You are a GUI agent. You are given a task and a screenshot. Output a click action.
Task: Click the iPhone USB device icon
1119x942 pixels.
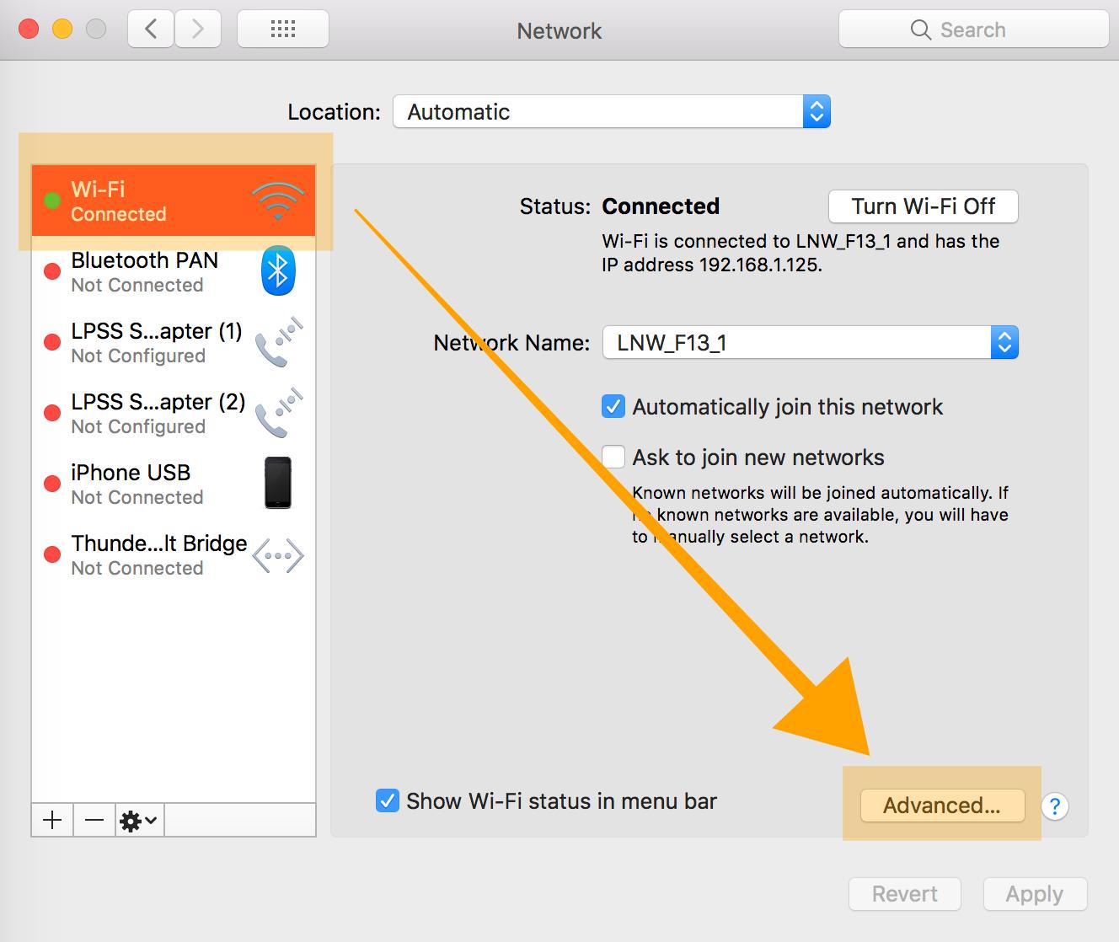[x=277, y=483]
